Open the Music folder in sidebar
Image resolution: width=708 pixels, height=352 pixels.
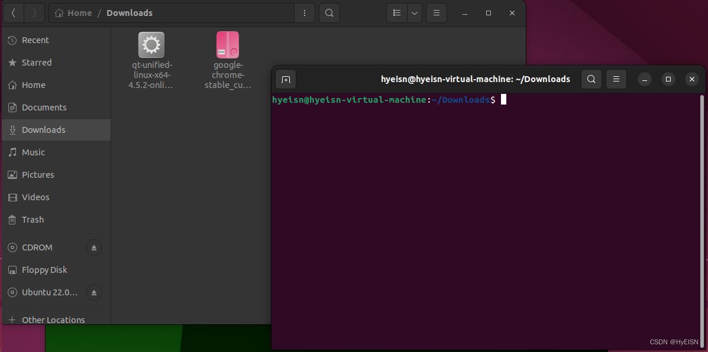click(x=34, y=152)
